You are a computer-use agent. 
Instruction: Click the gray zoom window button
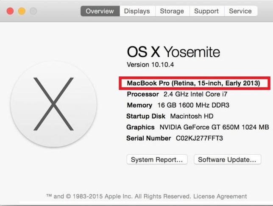33,11
